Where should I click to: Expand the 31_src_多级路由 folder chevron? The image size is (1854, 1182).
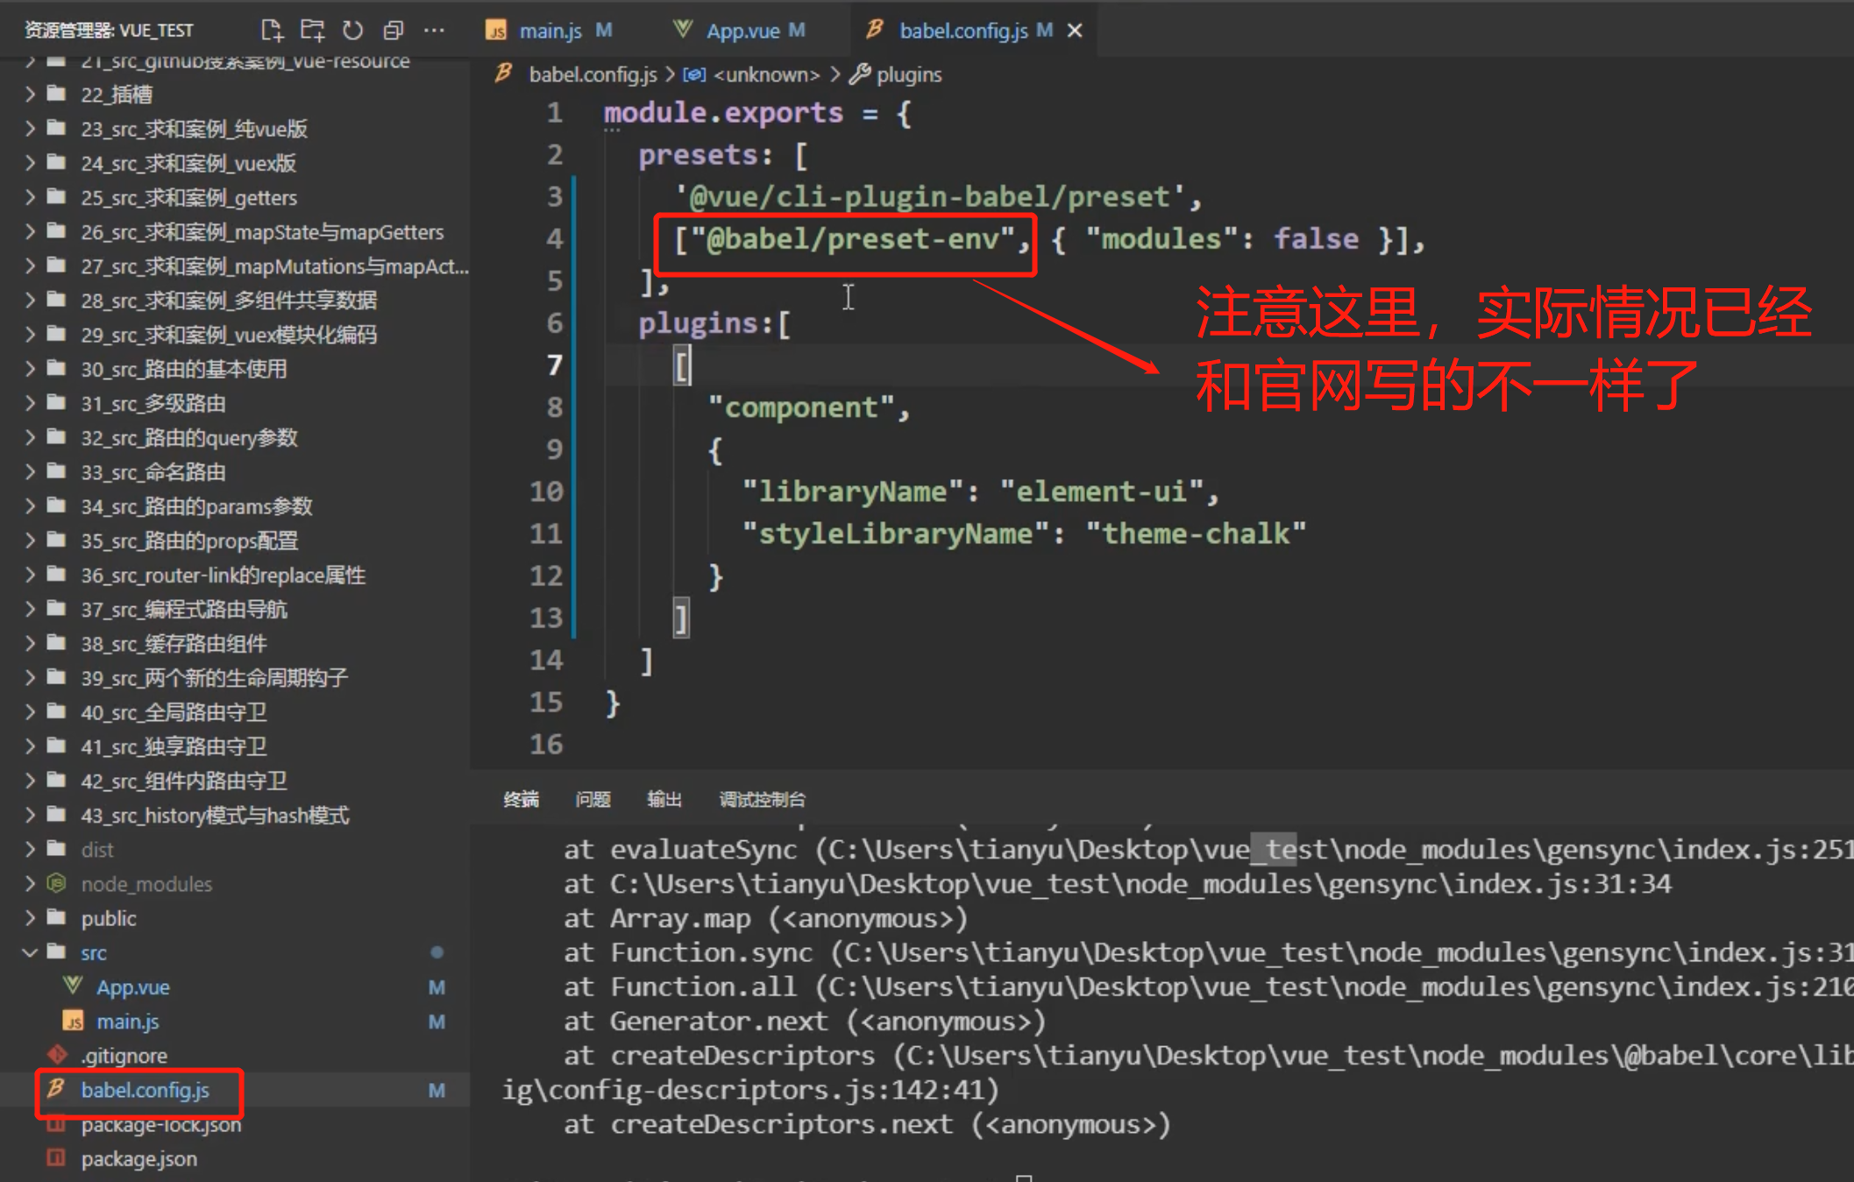click(x=31, y=403)
